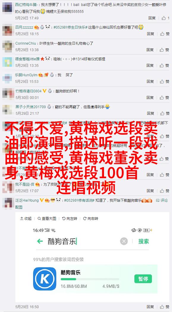Click the KuGou music app icon
172x312 pixels.
pos(45,279)
